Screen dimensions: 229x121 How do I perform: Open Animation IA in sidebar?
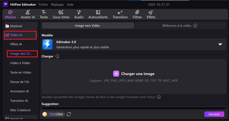click(19, 91)
